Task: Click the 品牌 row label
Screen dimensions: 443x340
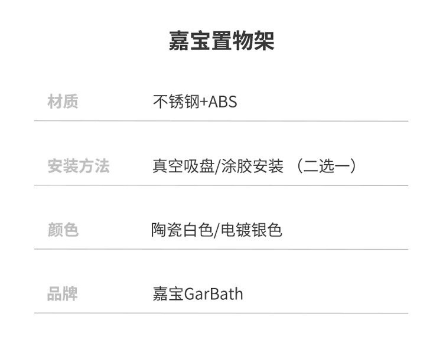Action: point(63,293)
